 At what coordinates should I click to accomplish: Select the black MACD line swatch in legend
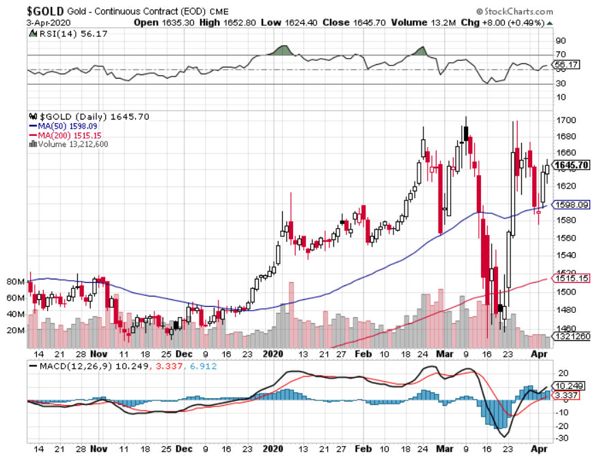pyautogui.click(x=33, y=366)
